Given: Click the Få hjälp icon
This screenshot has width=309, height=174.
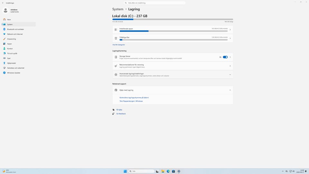Looking at the screenshot, I should click(x=113, y=110).
